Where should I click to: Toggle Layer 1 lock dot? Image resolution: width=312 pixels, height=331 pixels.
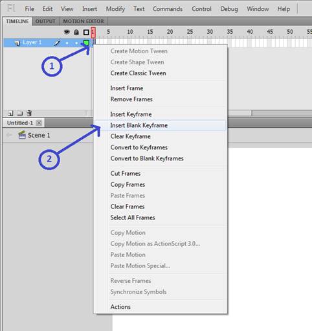(76, 43)
